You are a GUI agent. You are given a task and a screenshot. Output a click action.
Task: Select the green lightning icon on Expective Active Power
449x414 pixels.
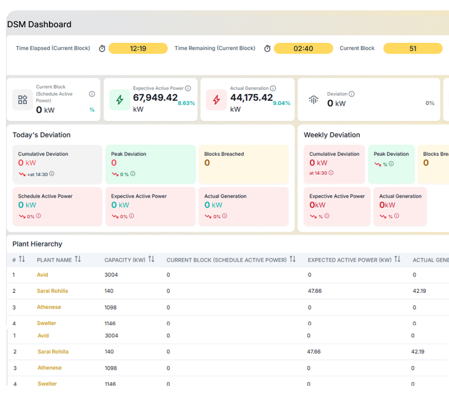click(119, 100)
